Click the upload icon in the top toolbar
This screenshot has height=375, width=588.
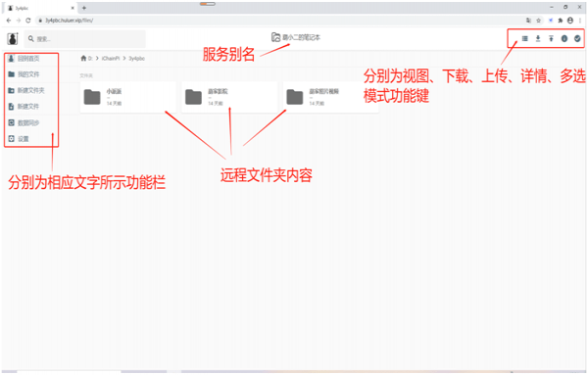551,38
